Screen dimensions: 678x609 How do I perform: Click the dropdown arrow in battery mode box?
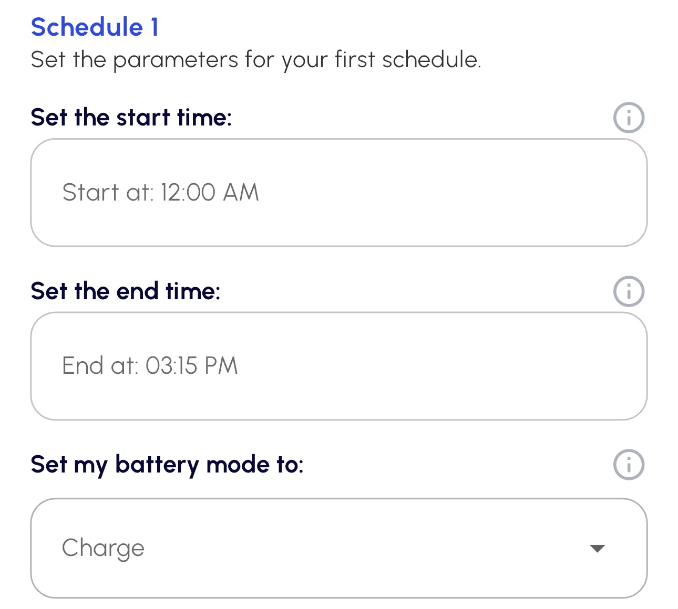tap(597, 549)
